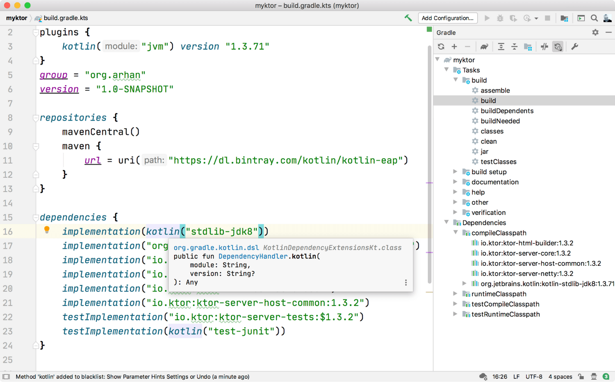
Task: Click the Execute Gradle Task elephant icon
Action: pyautogui.click(x=484, y=47)
